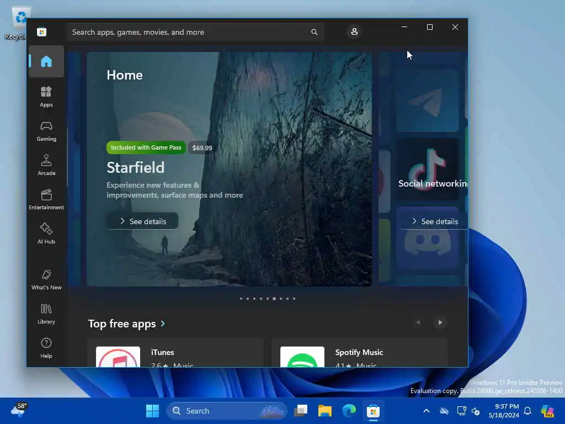Open What's New page
Image resolution: width=565 pixels, height=424 pixels.
tap(46, 280)
